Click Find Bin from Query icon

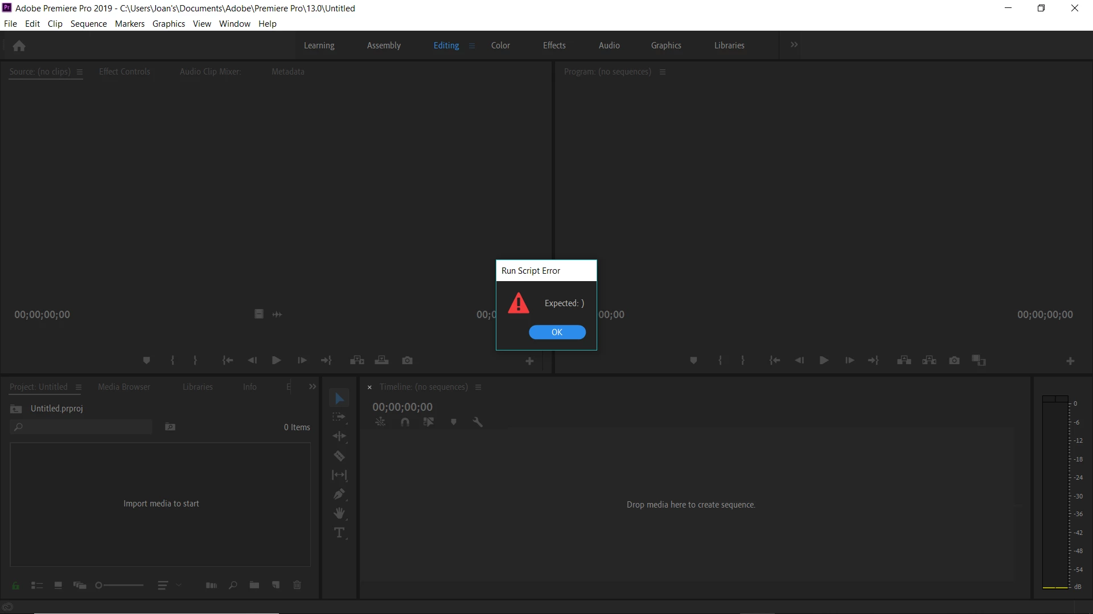[170, 427]
